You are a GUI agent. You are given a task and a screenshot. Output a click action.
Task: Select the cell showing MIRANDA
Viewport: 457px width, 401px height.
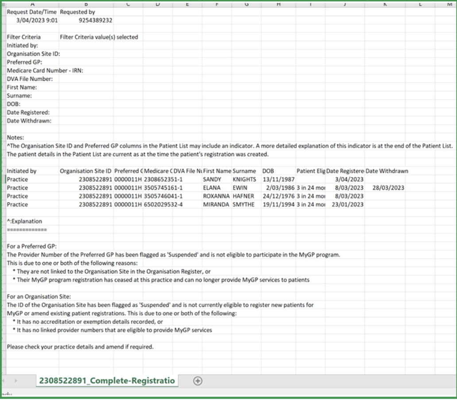pos(217,204)
